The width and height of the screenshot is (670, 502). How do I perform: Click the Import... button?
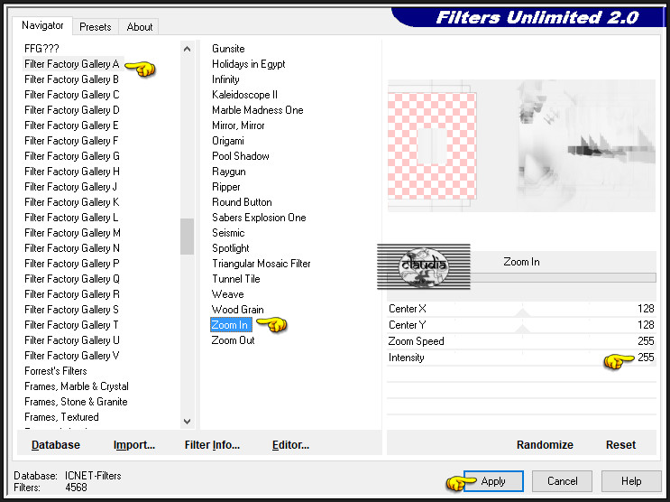pyautogui.click(x=134, y=445)
